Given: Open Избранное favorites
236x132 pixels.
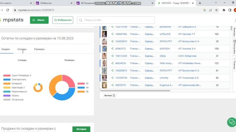Looking at the screenshot, I should [x=63, y=20].
